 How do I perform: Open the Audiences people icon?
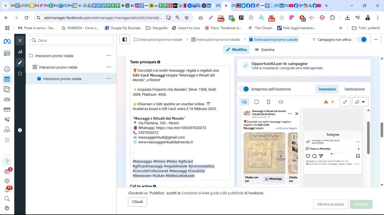pyautogui.click(x=7, y=99)
